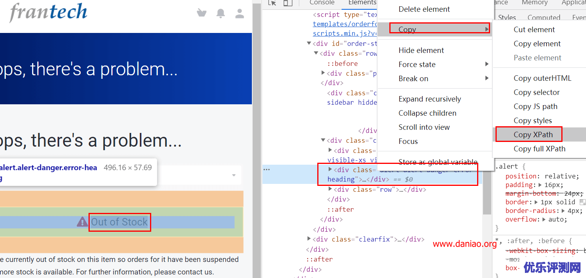Viewport: 586px width, 278px height.
Task: Expand the div class="row" node below selection
Action: (330, 189)
